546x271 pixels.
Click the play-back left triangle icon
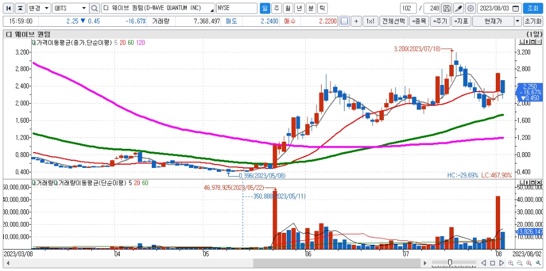pos(484,263)
